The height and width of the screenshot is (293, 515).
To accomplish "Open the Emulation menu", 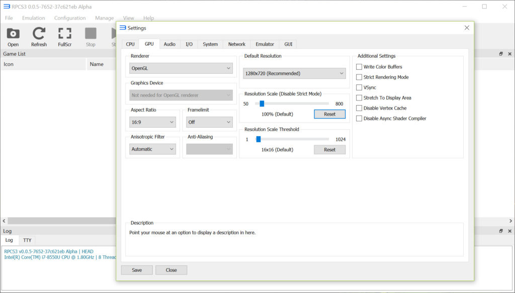I will 34,18.
